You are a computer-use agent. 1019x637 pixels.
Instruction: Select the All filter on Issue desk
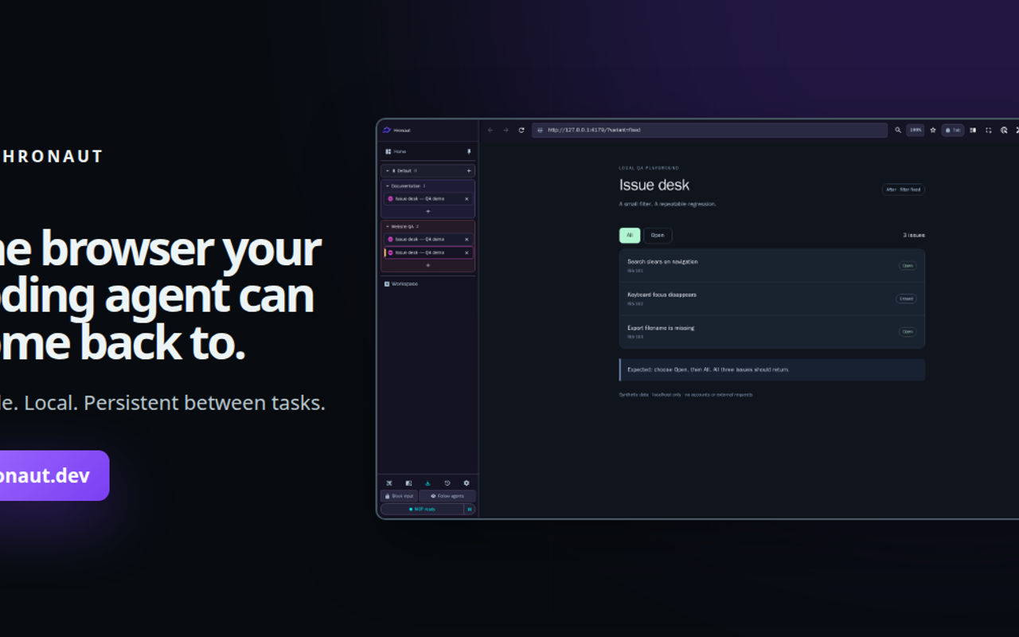pyautogui.click(x=630, y=236)
